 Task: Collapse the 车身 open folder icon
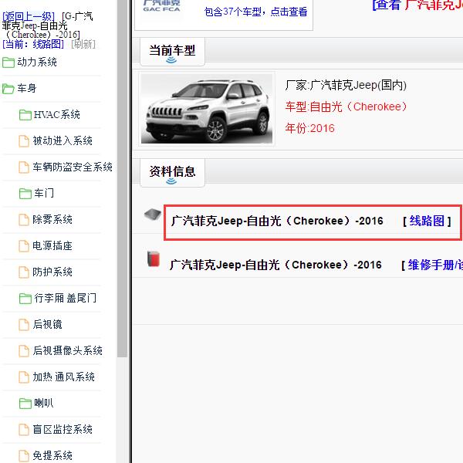(x=8, y=89)
